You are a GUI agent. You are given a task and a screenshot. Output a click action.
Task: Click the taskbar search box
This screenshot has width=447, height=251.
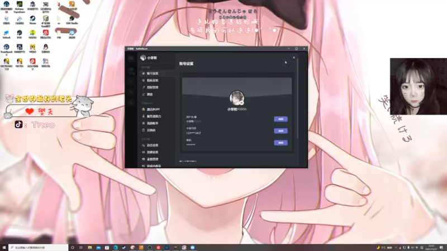[39, 248]
